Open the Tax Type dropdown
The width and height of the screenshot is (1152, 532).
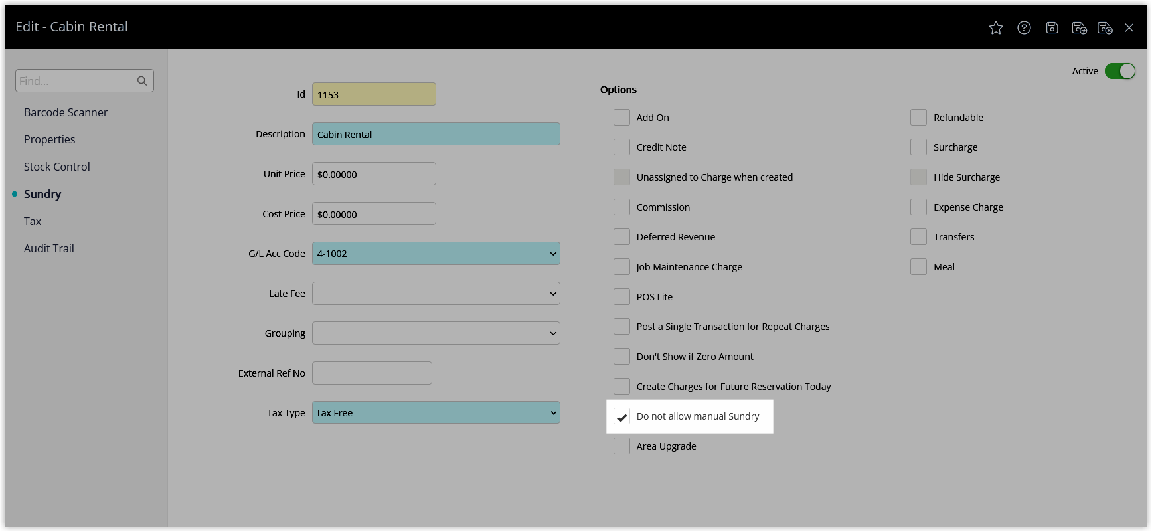tap(436, 413)
